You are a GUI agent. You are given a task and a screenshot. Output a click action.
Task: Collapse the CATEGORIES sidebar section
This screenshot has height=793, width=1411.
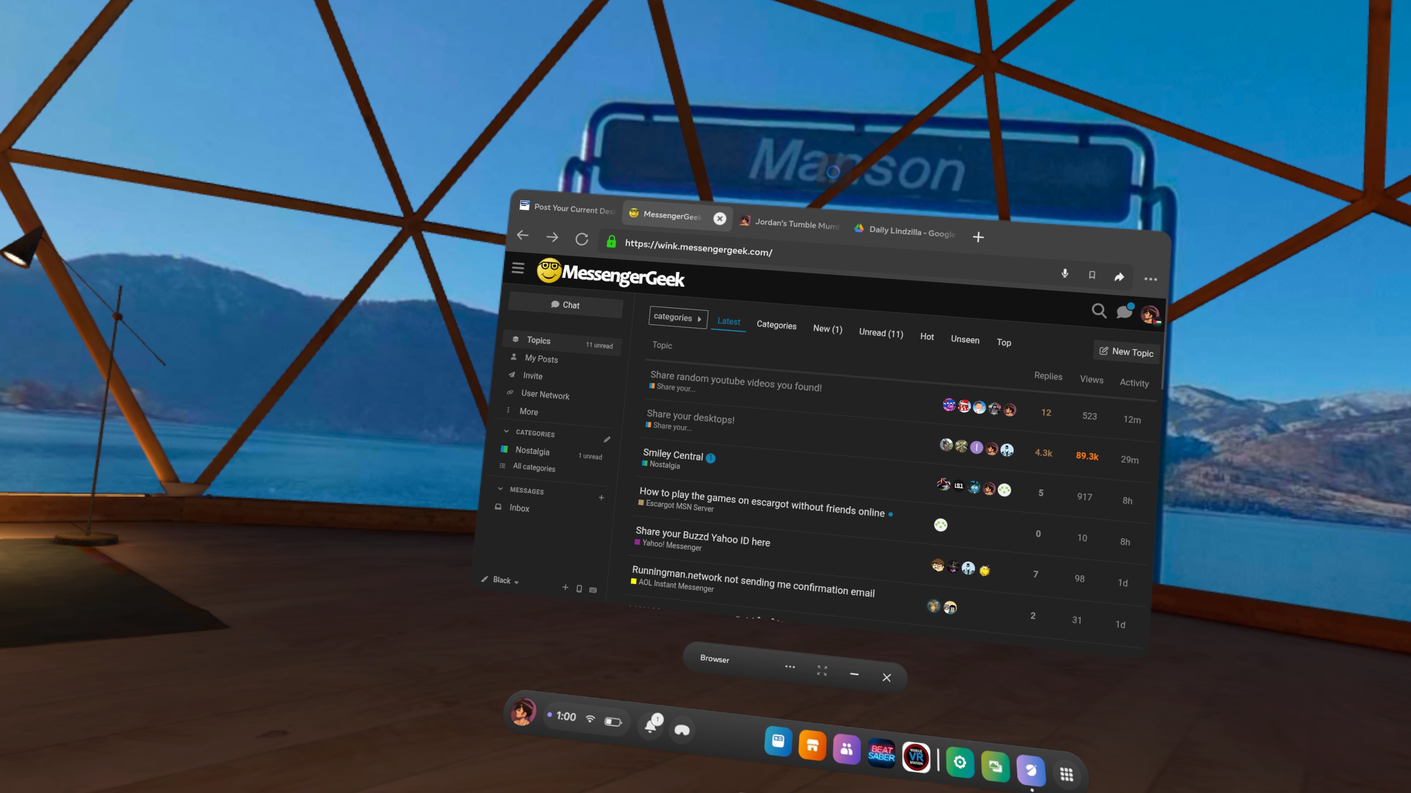506,431
